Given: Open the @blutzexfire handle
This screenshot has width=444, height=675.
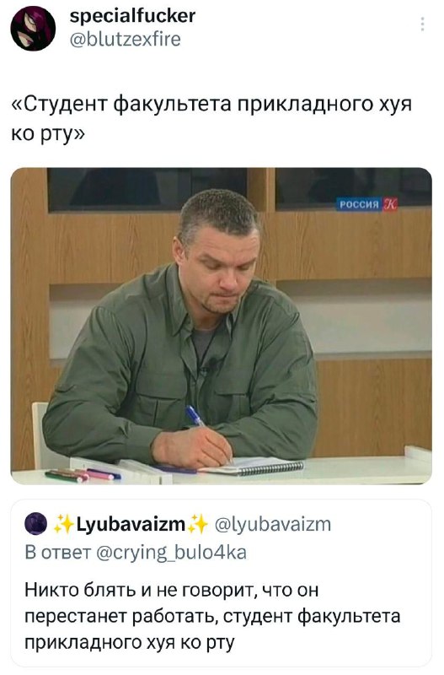Looking at the screenshot, I should 125,40.
